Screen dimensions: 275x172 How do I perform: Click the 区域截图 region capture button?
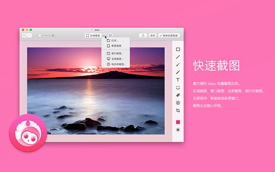click(x=93, y=36)
